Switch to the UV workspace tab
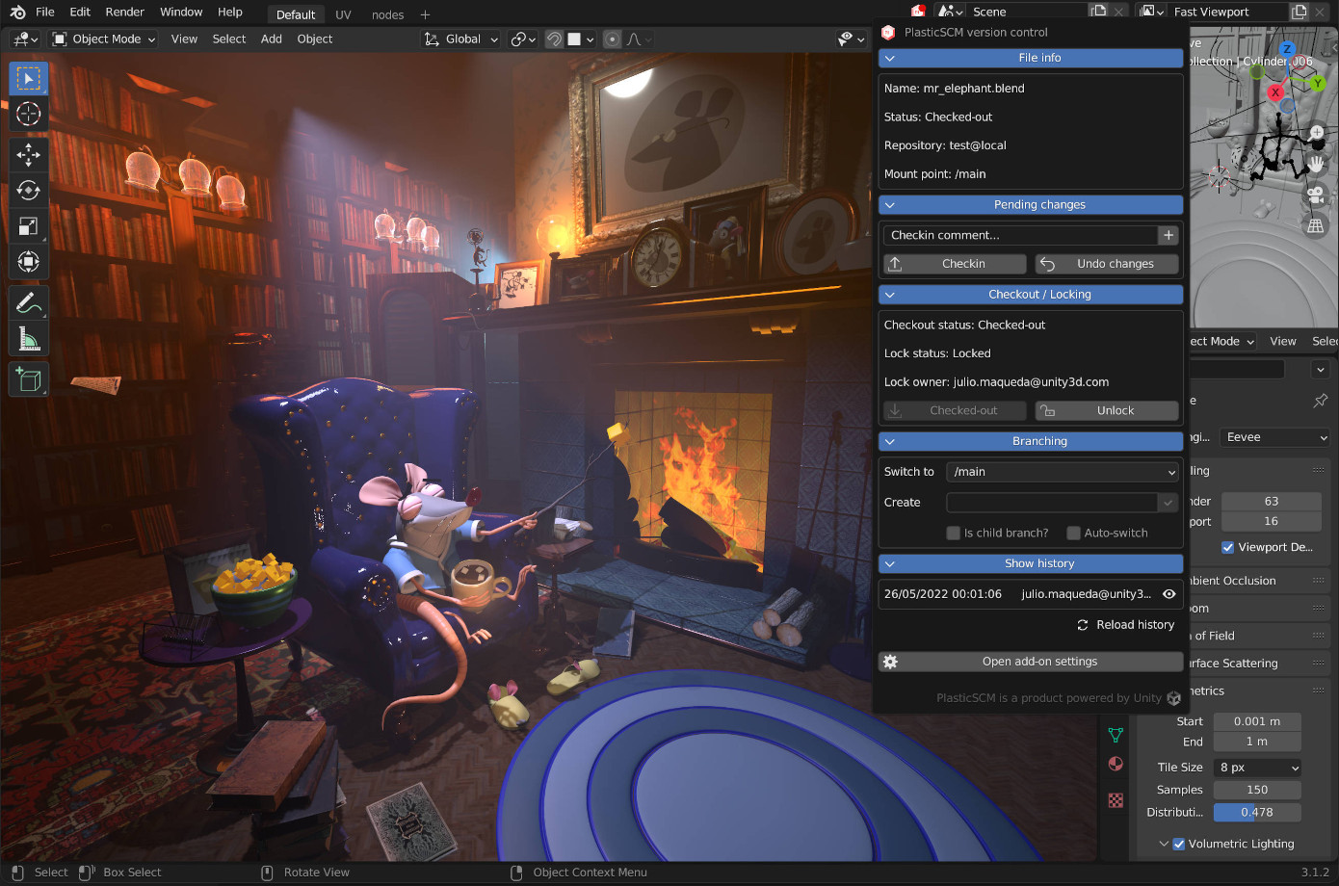 [343, 14]
